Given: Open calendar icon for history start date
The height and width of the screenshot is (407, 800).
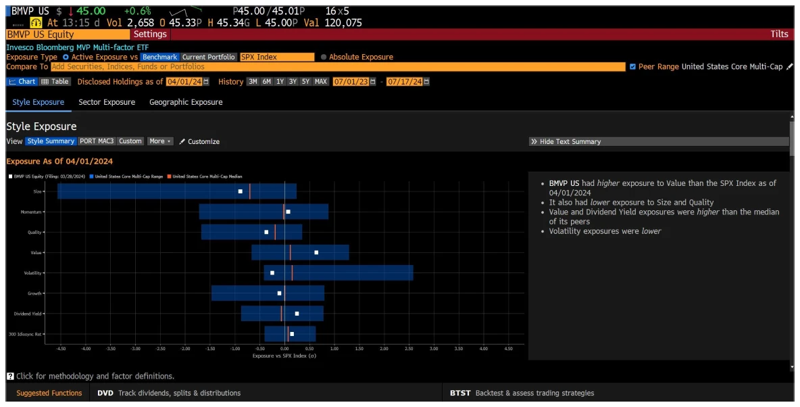Looking at the screenshot, I should (x=372, y=82).
